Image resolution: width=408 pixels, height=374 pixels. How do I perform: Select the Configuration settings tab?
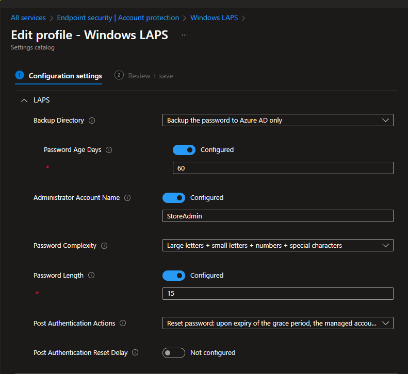point(59,76)
